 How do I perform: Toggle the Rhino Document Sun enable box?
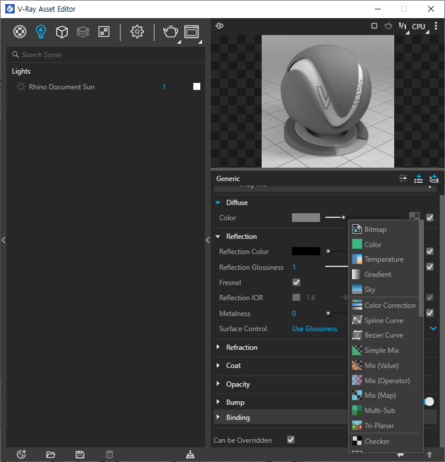click(x=197, y=86)
